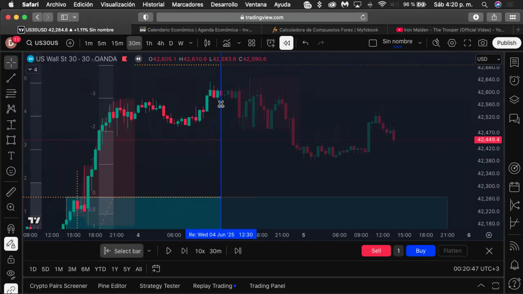Activate the measure ruler tool
Image resolution: width=523 pixels, height=294 pixels.
11,192
